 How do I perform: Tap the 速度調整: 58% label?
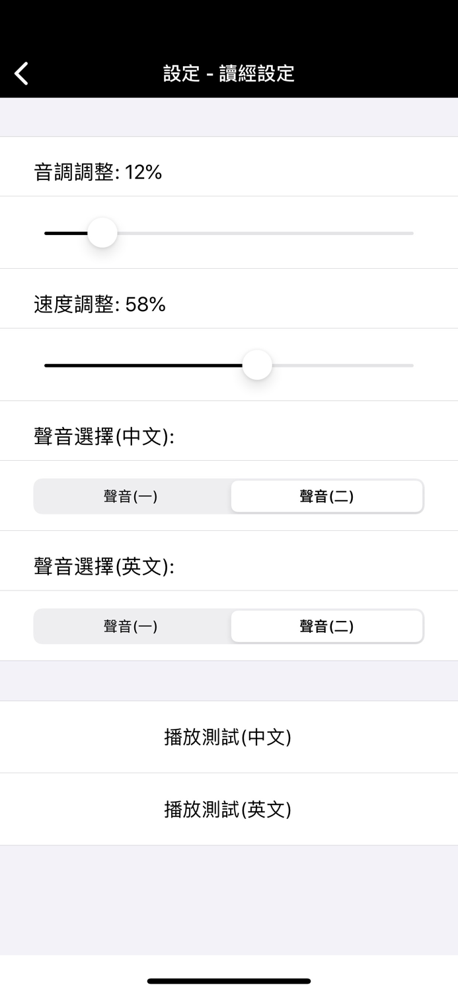[x=100, y=305]
